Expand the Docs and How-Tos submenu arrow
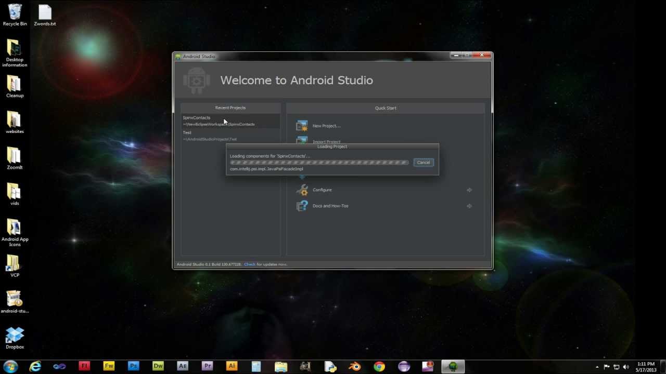The image size is (666, 374). (469, 206)
